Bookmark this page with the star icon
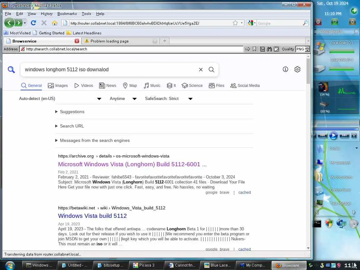 (x=235, y=23)
